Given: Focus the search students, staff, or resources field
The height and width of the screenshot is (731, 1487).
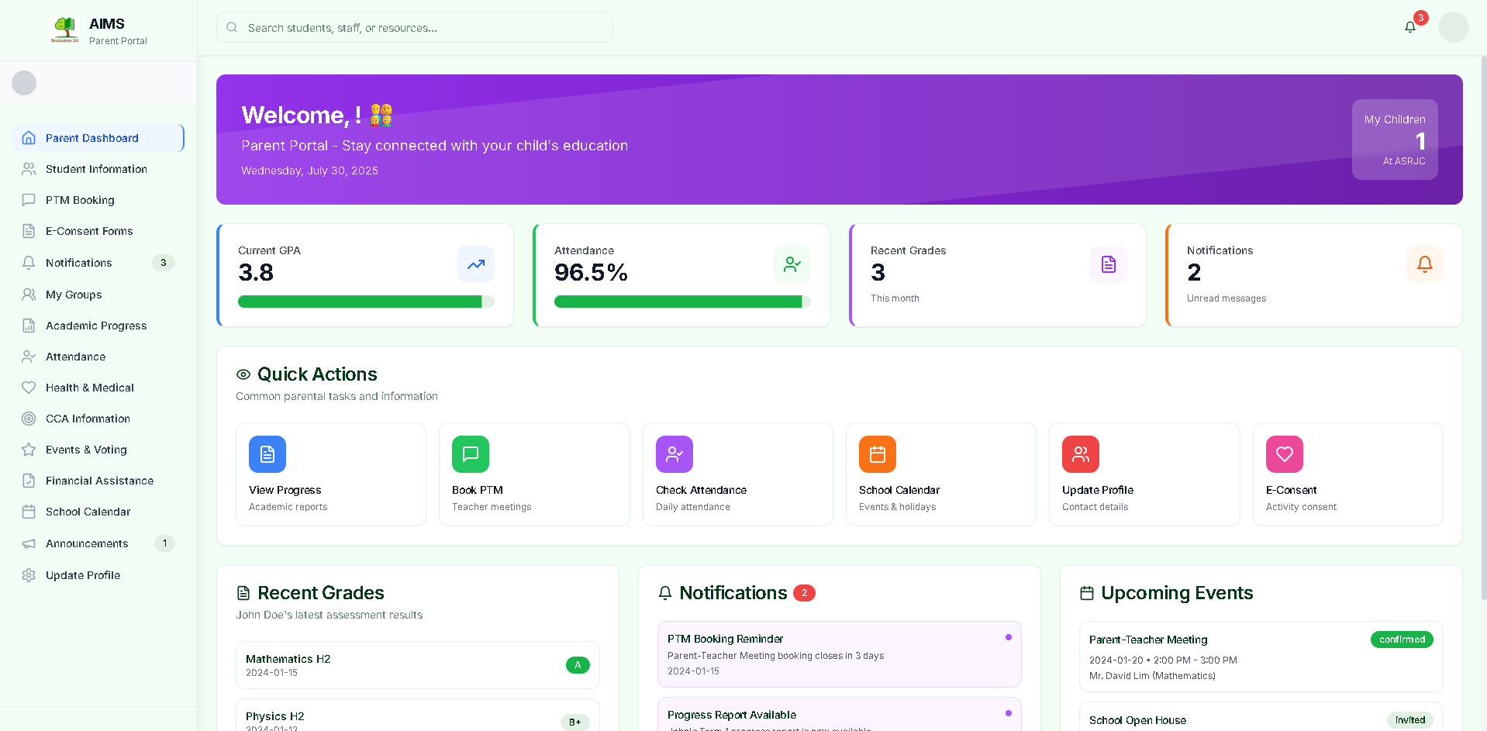Looking at the screenshot, I should 415,27.
